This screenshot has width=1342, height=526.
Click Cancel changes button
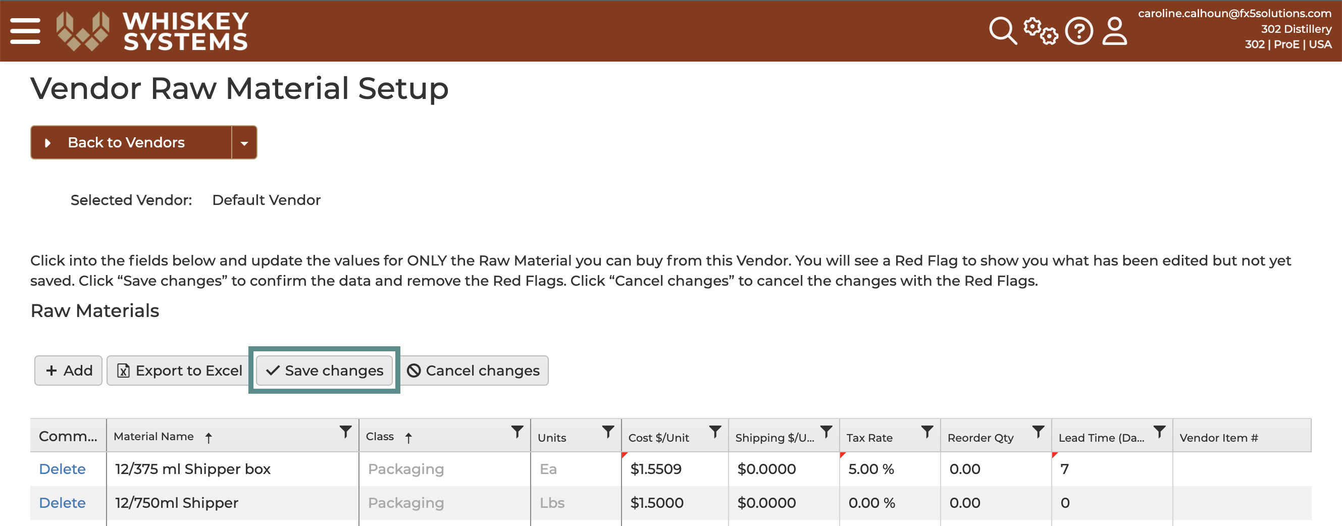pyautogui.click(x=474, y=371)
